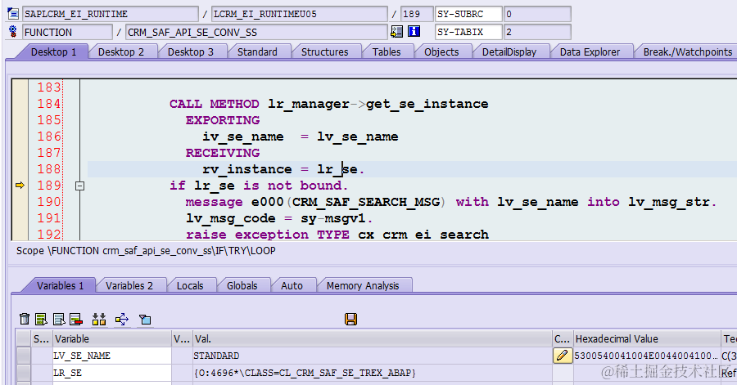Click the SY-TABIX value 2
This screenshot has width=737, height=385.
pyautogui.click(x=537, y=32)
